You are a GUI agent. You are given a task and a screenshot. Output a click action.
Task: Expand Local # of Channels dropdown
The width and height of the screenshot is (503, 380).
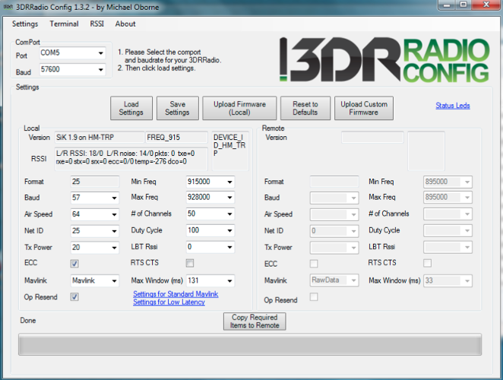(x=229, y=214)
